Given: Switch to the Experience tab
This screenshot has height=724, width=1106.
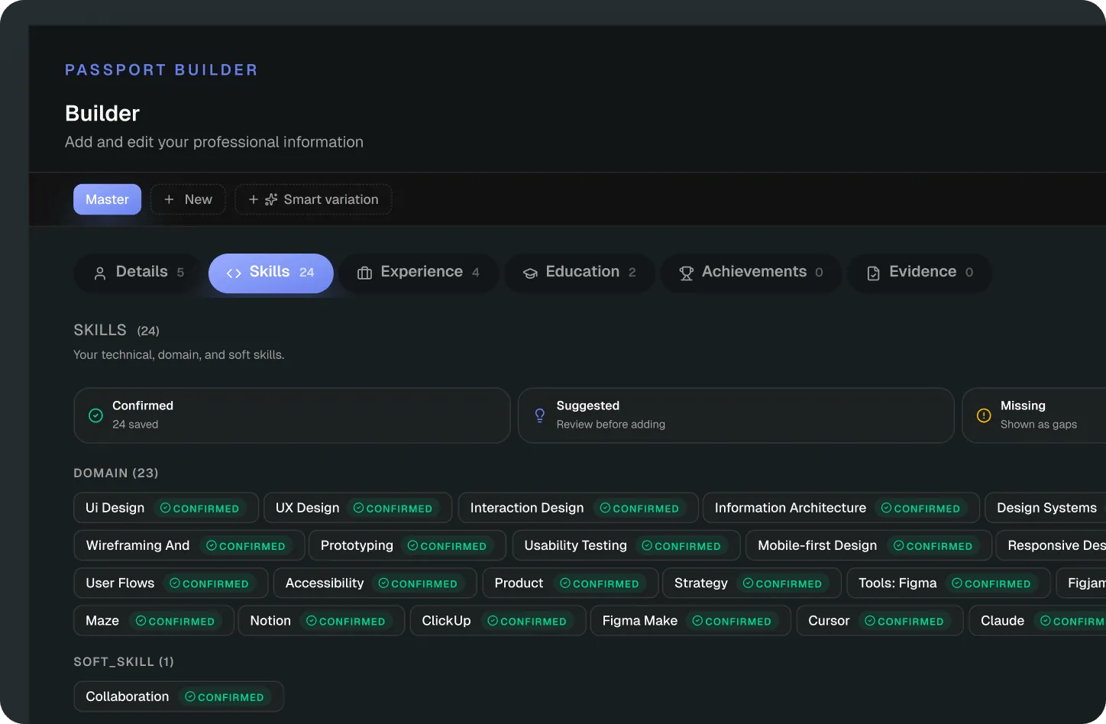Looking at the screenshot, I should click(x=419, y=273).
